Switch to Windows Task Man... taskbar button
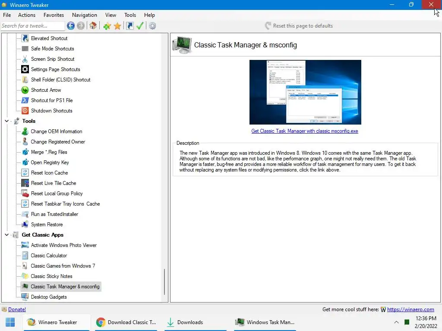 265,322
